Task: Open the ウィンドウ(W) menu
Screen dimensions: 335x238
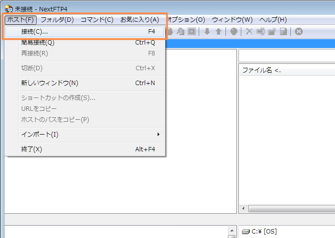Action: click(232, 20)
